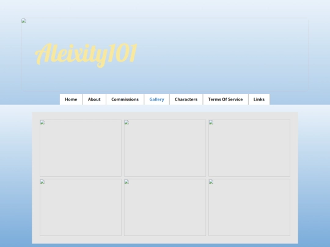The height and width of the screenshot is (247, 330).
Task: Click the Aleixity101 site title
Action: click(86, 55)
